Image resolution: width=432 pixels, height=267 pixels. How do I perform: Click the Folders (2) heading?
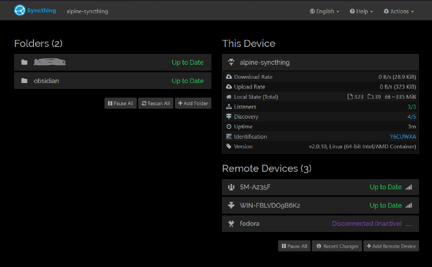tap(38, 44)
